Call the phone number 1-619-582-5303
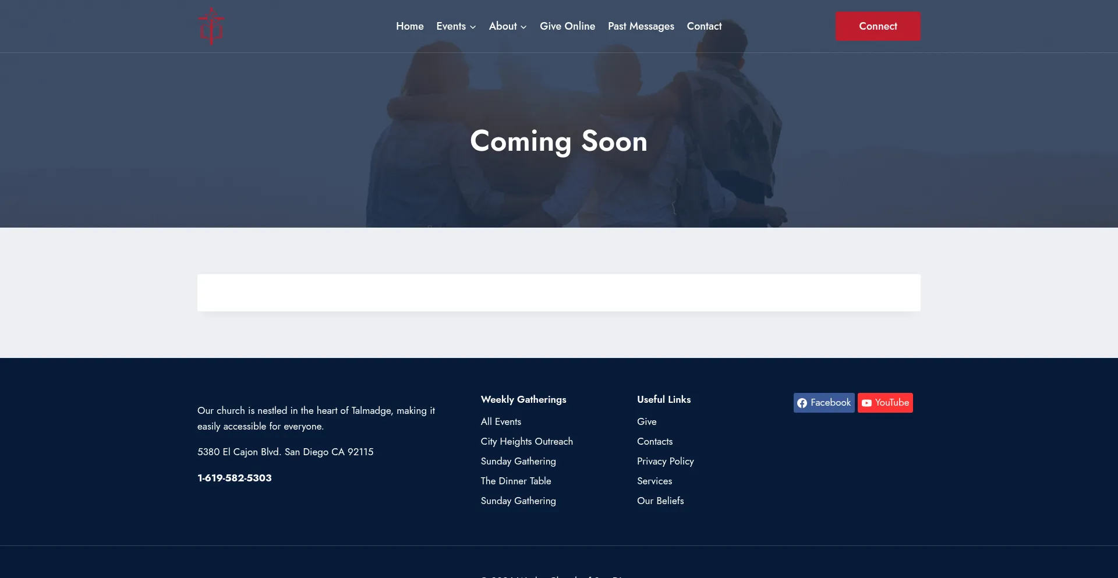Screen dimensions: 1118x578 point(234,478)
